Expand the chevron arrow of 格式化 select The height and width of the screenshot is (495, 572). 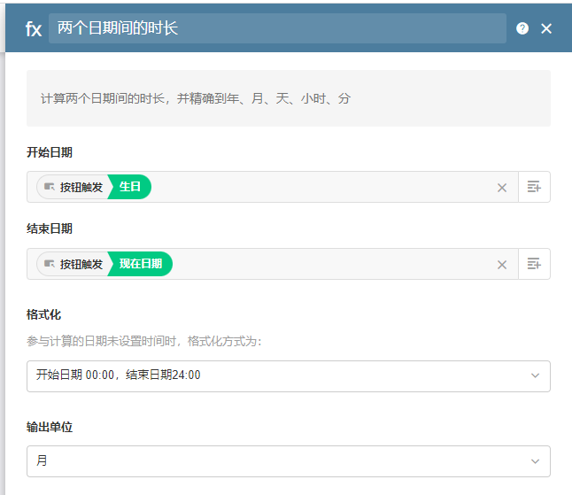tap(535, 375)
